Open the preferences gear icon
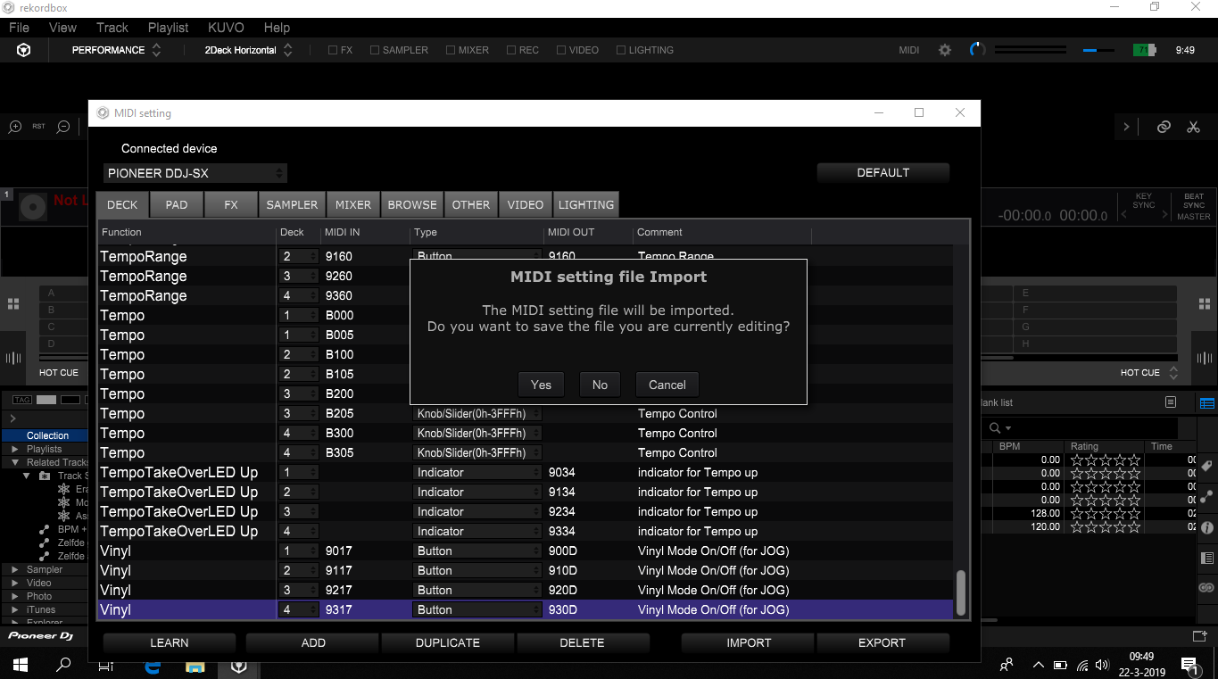Image resolution: width=1218 pixels, height=679 pixels. click(945, 50)
